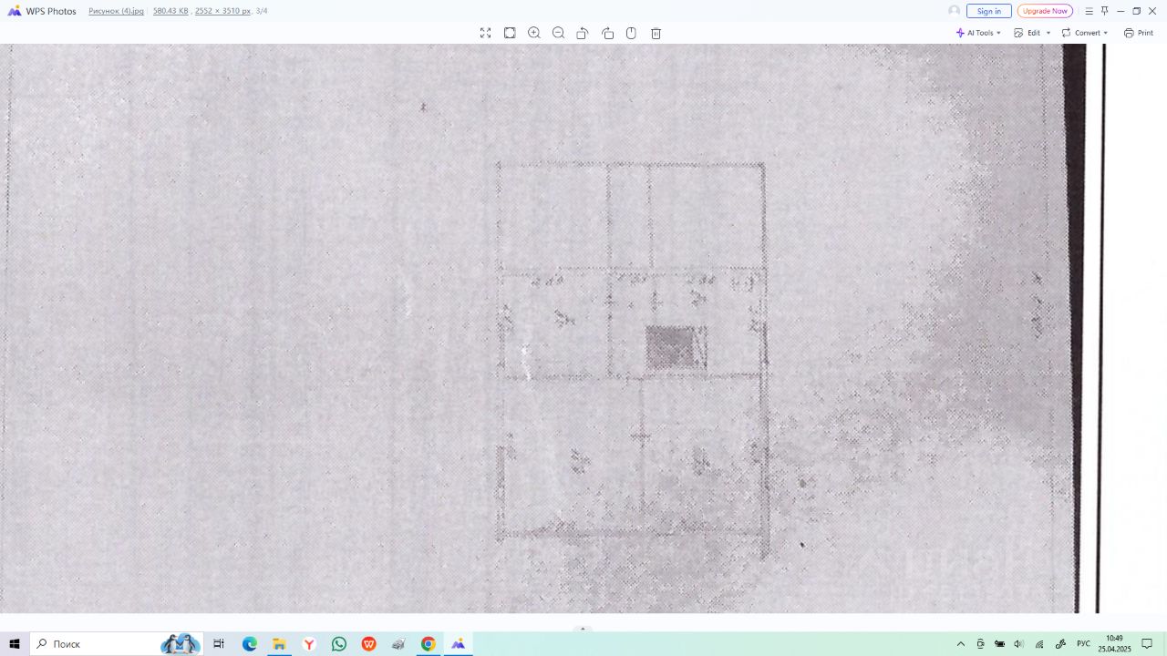Open the volume control in tray
This screenshot has width=1167, height=656.
pos(1019,644)
